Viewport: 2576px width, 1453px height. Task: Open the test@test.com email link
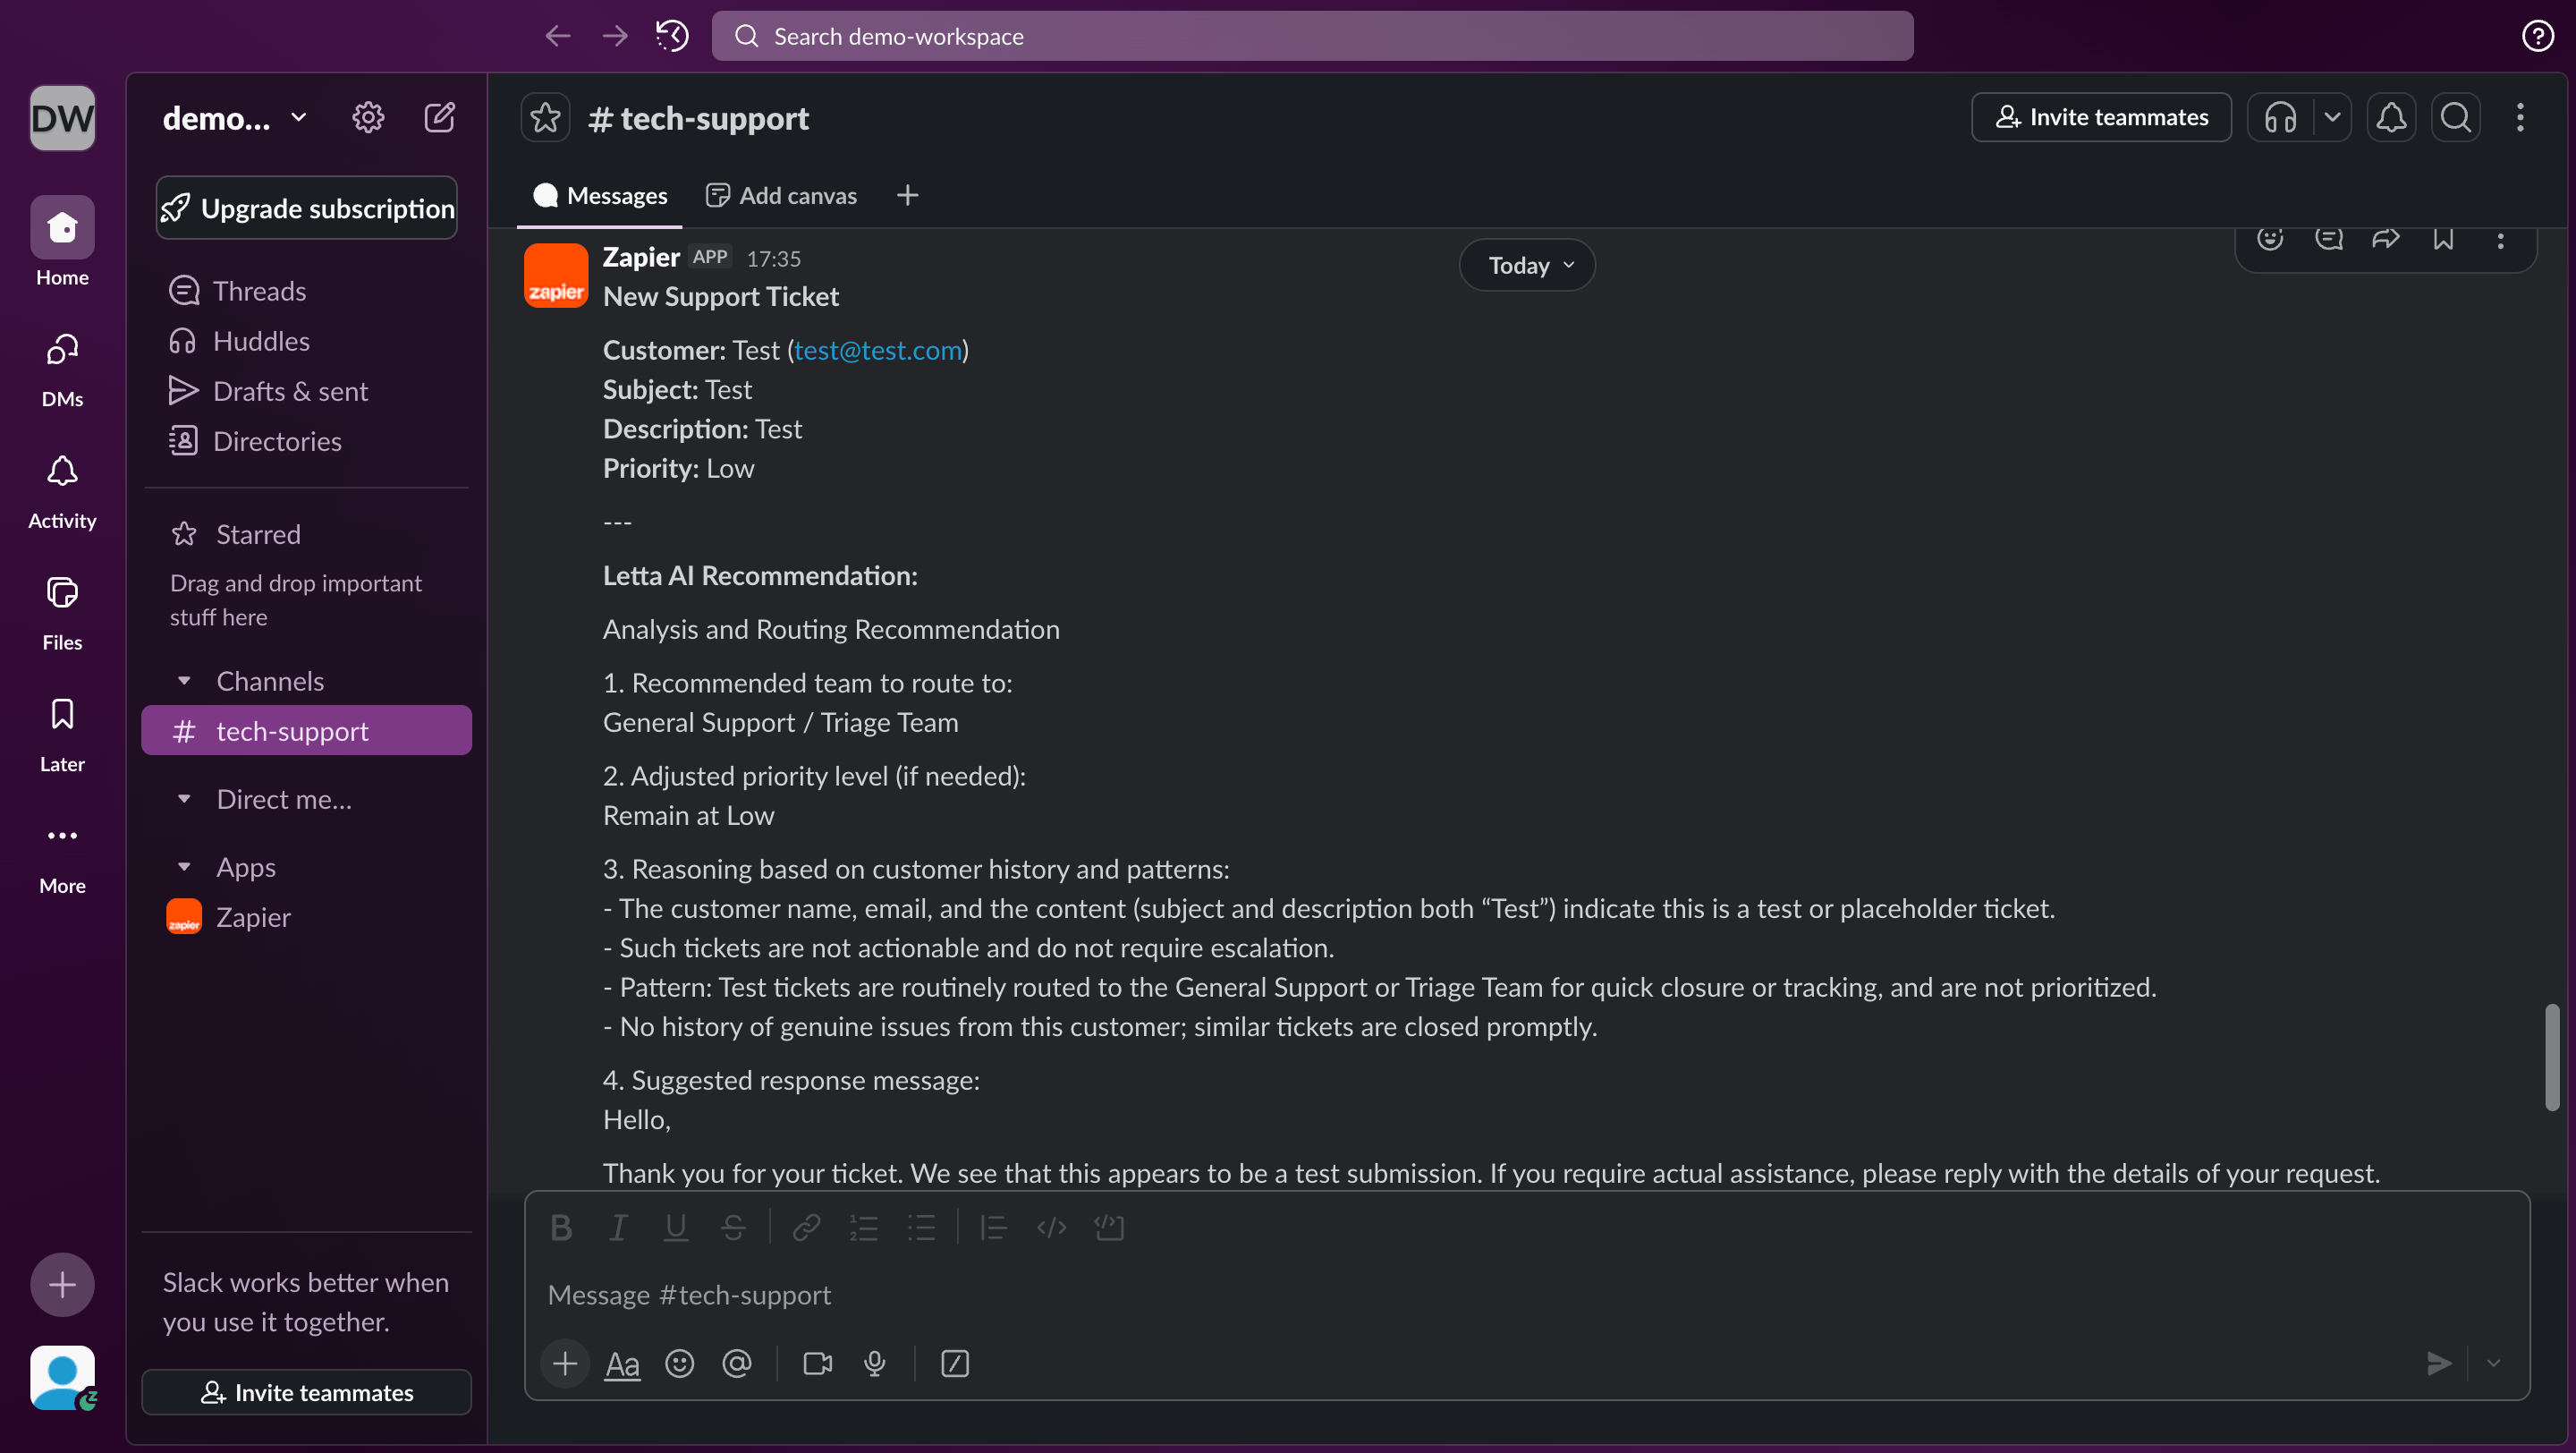point(877,349)
